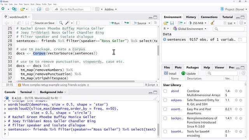The image size is (249, 140).
Task: Click the Code Tools magic wand icon
Action: pyautogui.click(x=67, y=23)
